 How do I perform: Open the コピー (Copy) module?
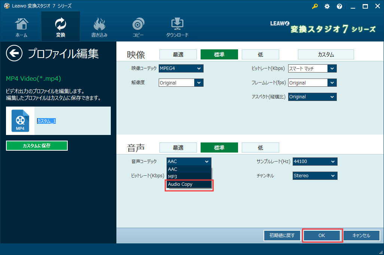pyautogui.click(x=138, y=26)
